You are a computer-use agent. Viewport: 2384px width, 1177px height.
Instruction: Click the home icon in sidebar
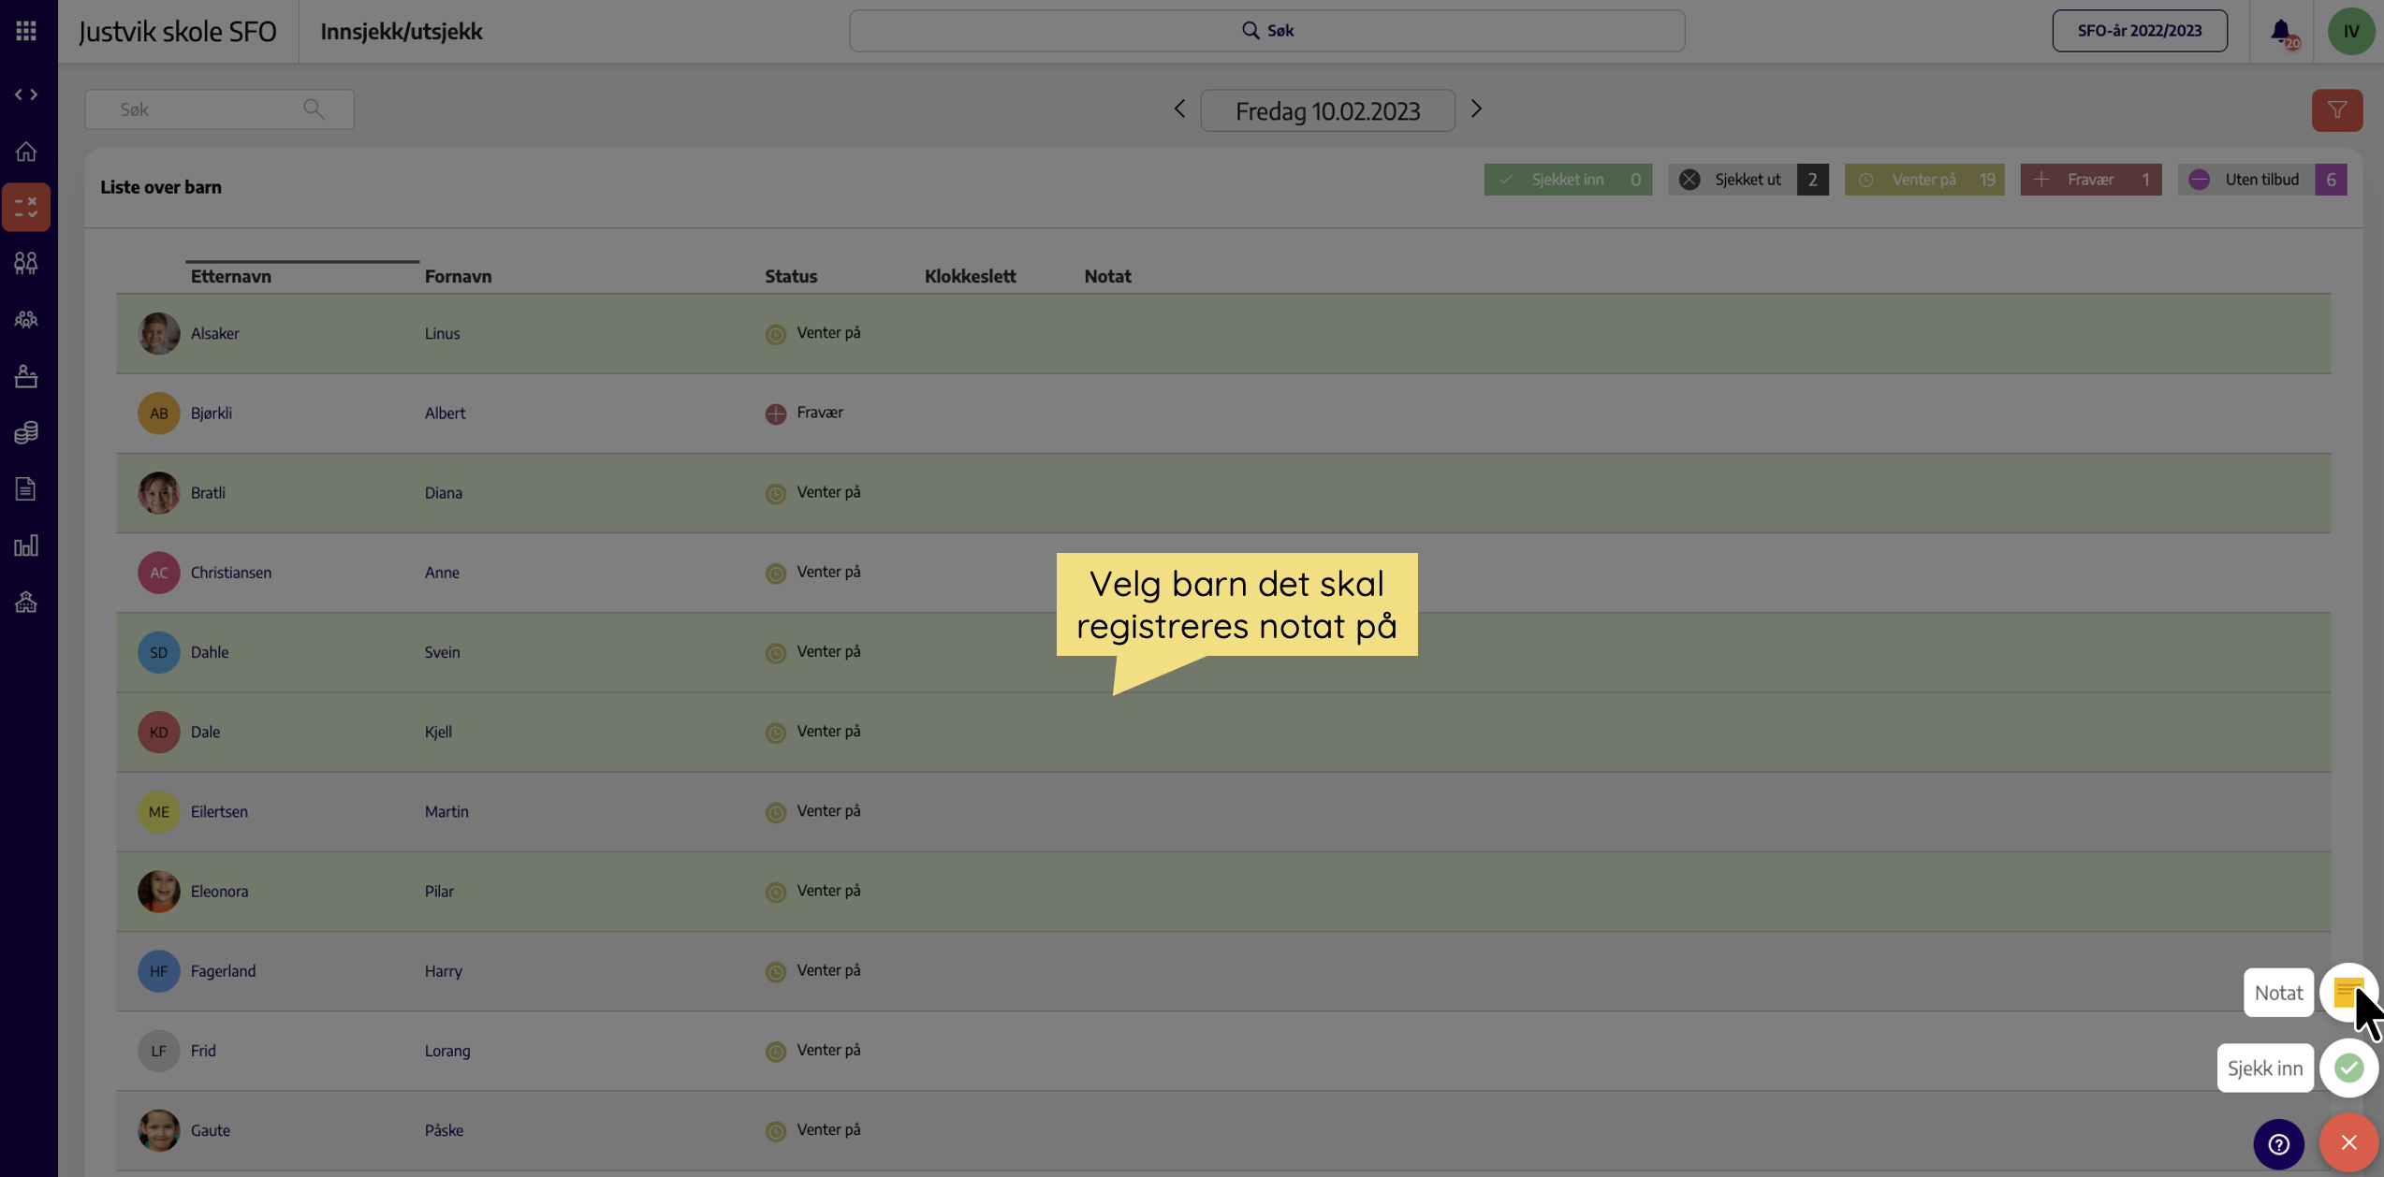26,151
